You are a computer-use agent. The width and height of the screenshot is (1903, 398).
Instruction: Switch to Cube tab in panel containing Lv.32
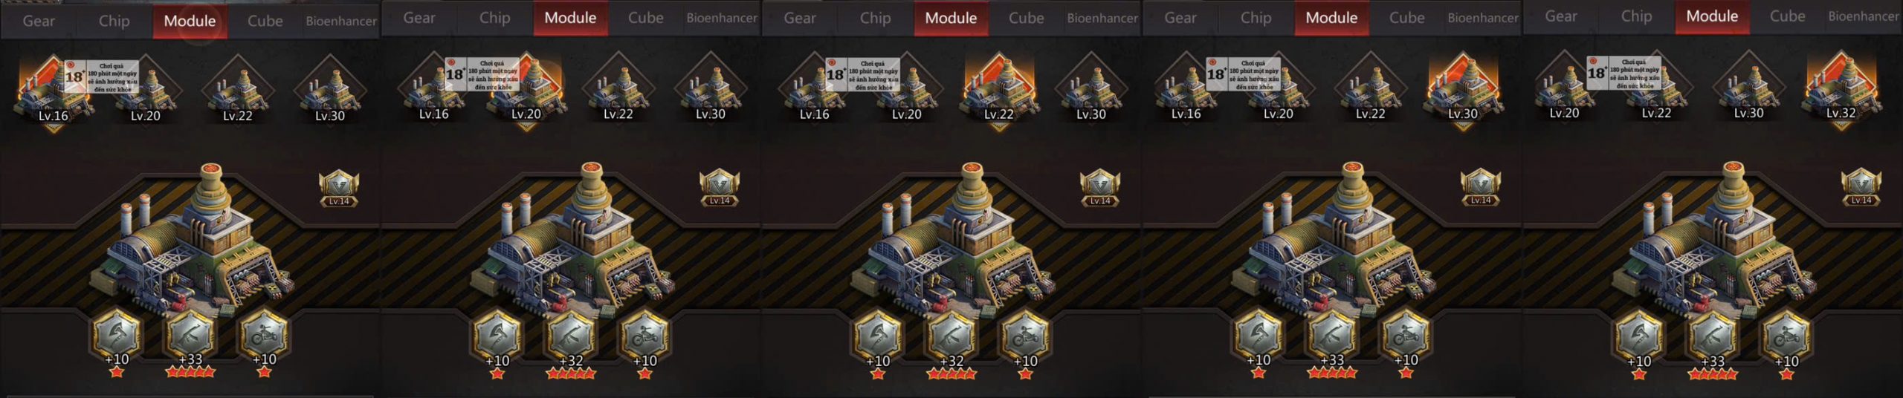coord(1787,16)
